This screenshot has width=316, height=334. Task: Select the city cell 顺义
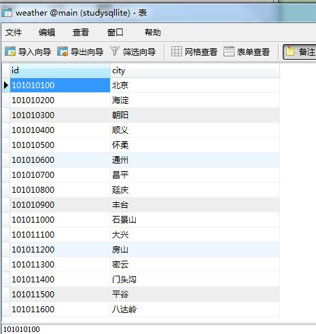[x=195, y=130]
